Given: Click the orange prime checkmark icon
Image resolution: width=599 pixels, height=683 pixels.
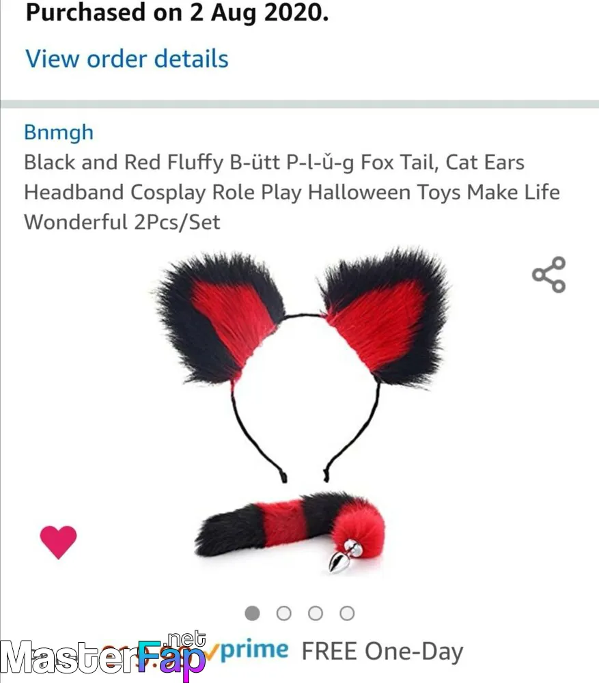Looking at the screenshot, I should pyautogui.click(x=212, y=651).
